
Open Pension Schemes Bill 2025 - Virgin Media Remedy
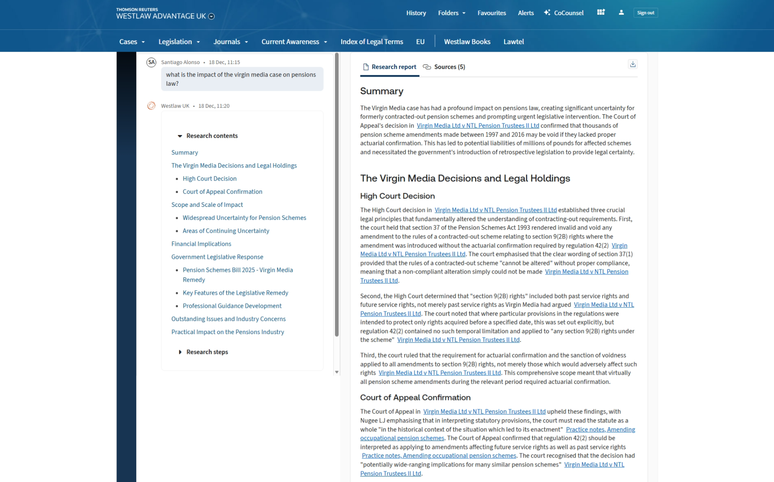[x=238, y=275]
